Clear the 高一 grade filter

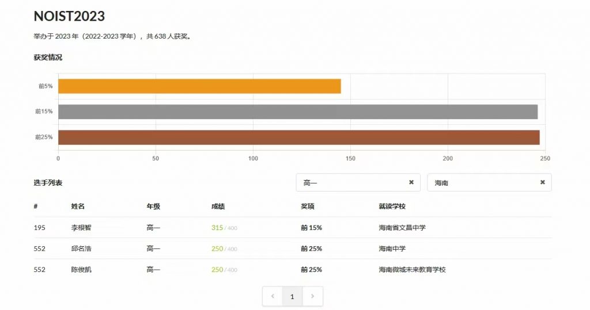click(x=411, y=182)
